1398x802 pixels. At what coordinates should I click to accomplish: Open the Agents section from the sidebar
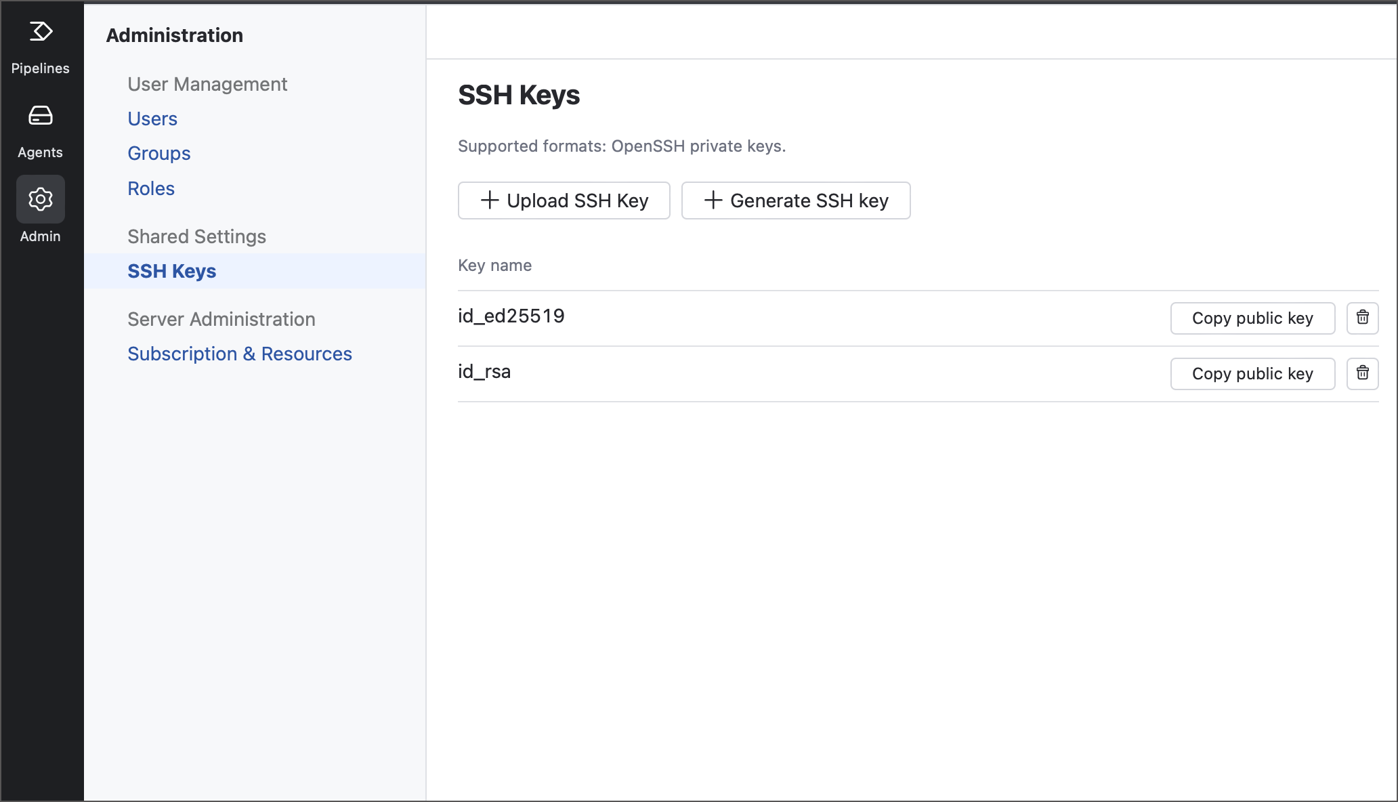(x=41, y=131)
